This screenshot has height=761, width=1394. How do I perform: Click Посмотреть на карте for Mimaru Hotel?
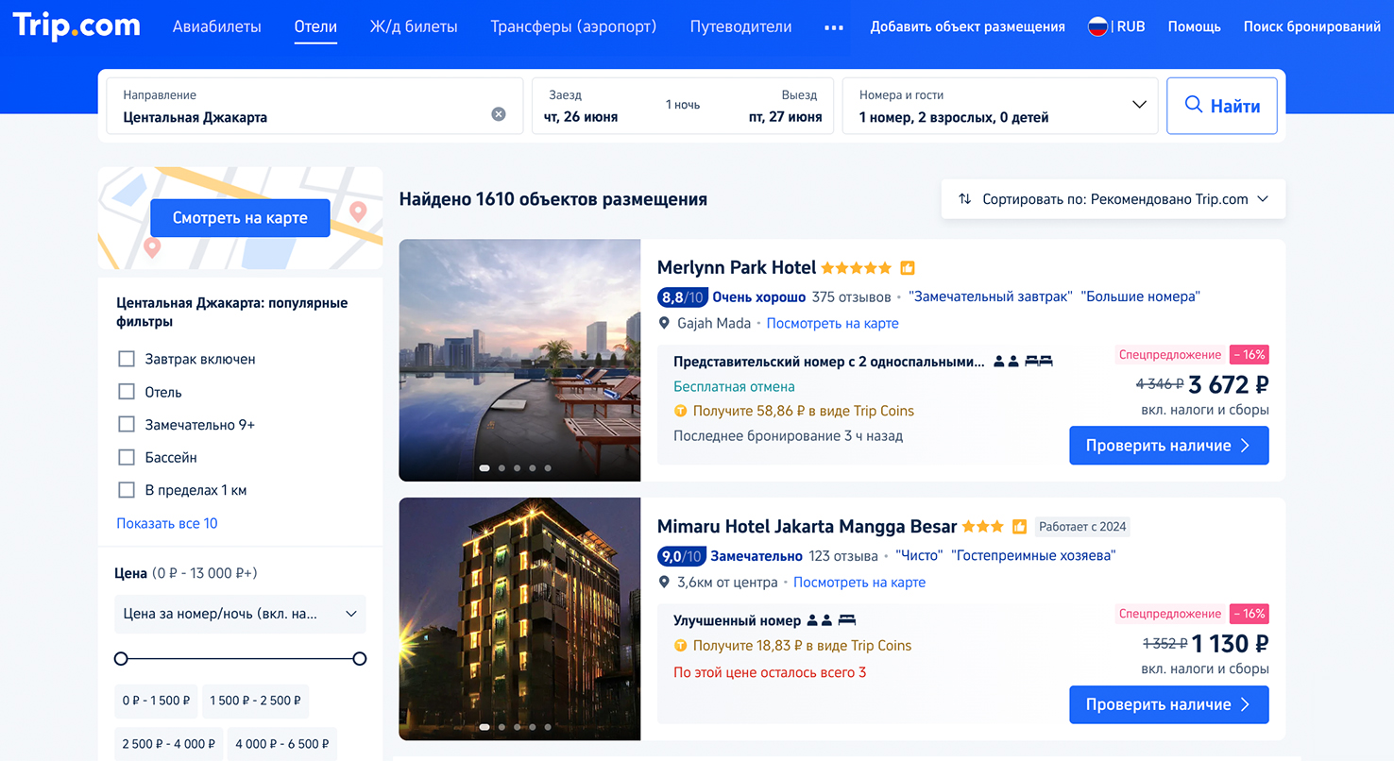tap(859, 583)
